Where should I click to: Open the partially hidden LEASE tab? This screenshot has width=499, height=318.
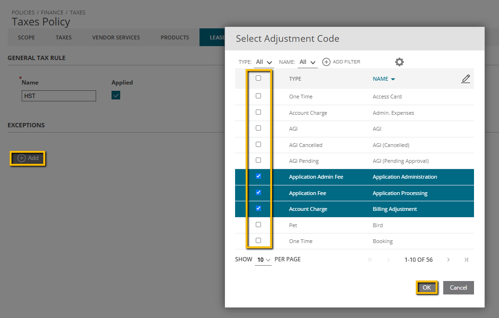212,37
